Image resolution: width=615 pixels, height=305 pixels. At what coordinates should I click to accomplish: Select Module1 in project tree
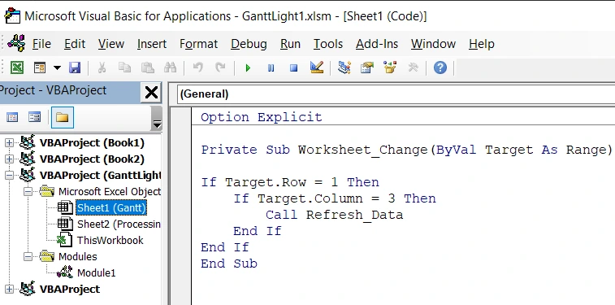[96, 272]
